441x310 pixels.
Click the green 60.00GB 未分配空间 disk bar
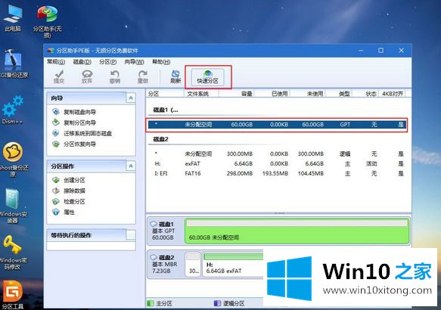click(x=297, y=231)
